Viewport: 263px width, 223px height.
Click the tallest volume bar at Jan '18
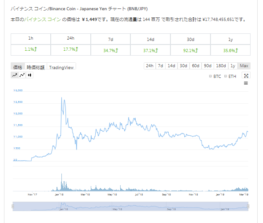(x=61, y=182)
